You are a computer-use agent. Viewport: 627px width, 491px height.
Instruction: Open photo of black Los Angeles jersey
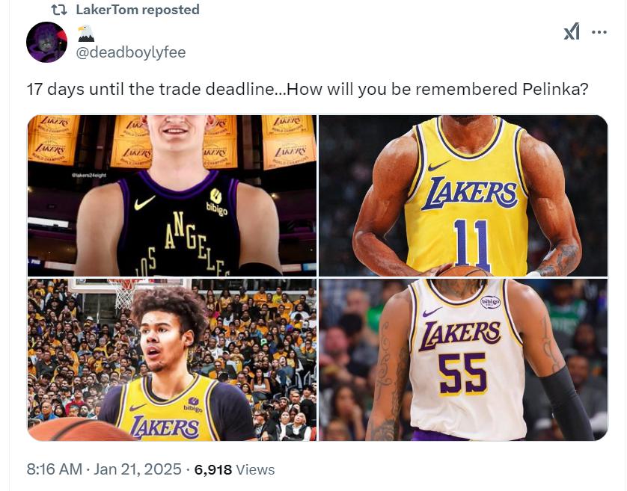pyautogui.click(x=172, y=196)
